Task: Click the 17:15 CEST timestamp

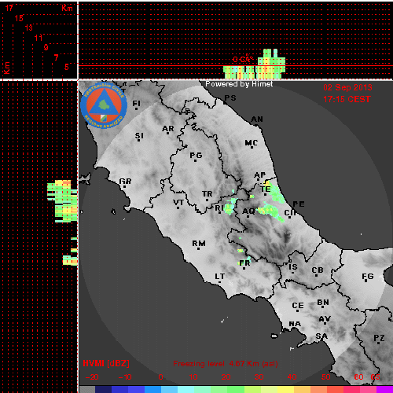Action: (x=347, y=99)
